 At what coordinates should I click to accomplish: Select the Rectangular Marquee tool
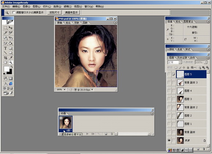tap(5, 27)
